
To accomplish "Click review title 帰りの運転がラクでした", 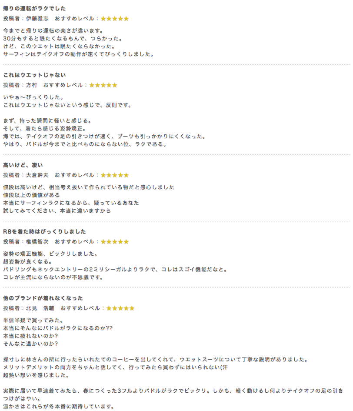I will pyautogui.click(x=34, y=9).
